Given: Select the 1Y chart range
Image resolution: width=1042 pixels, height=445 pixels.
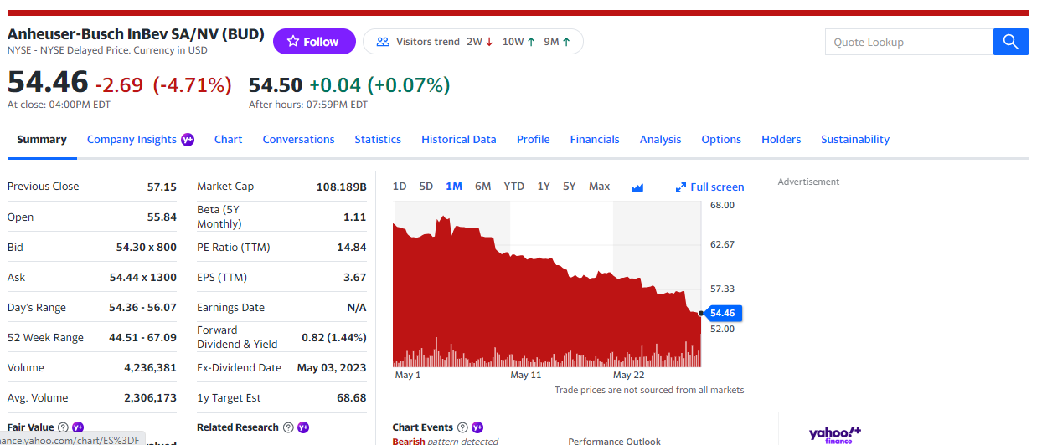Looking at the screenshot, I should [x=544, y=187].
